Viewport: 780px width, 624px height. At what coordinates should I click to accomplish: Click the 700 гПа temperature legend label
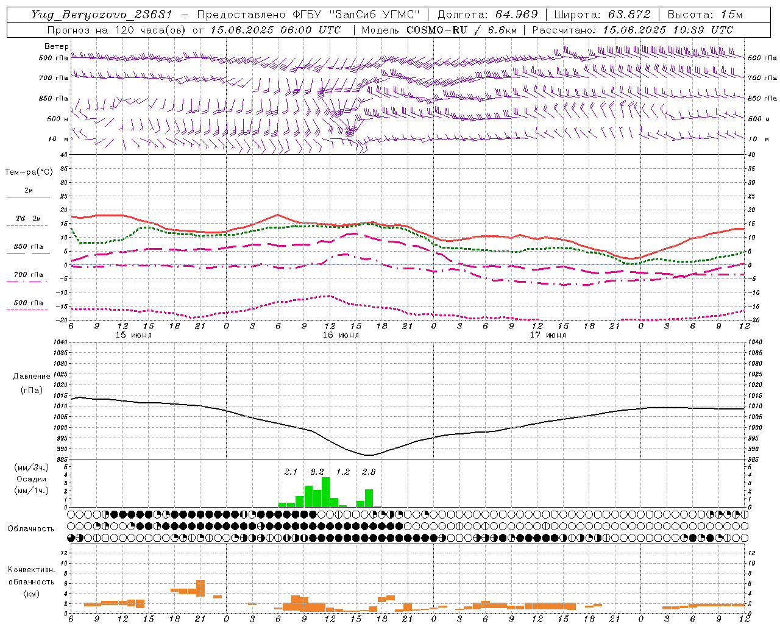pyautogui.click(x=29, y=274)
